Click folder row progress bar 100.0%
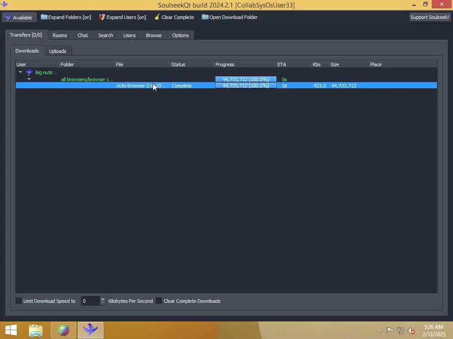The height and width of the screenshot is (339, 453). (x=246, y=79)
